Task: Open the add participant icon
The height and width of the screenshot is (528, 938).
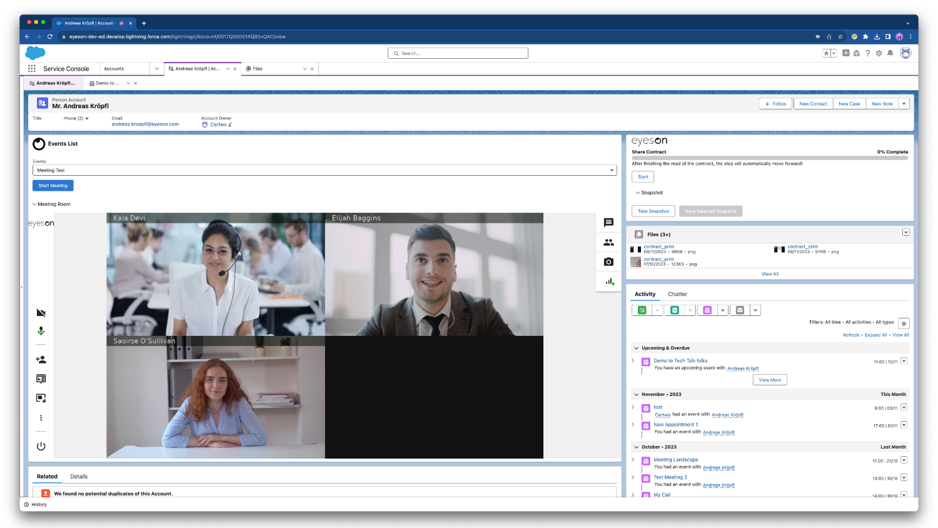Action: [x=41, y=359]
